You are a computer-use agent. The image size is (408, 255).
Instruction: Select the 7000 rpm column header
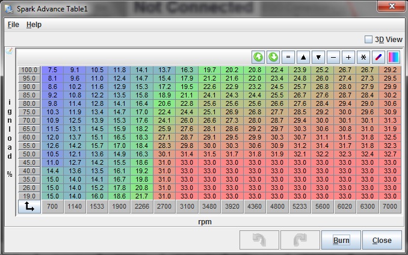[390, 207]
